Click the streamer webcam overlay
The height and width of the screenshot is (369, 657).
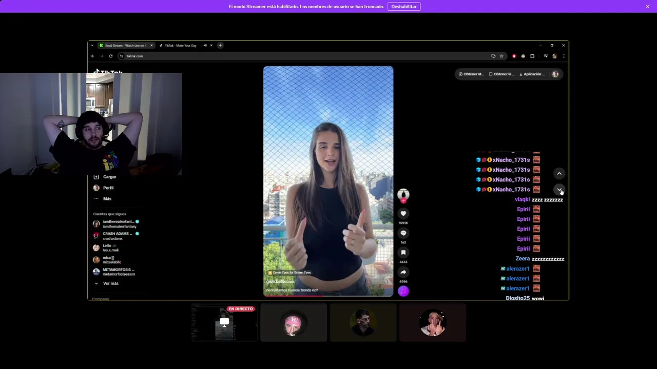(x=91, y=124)
